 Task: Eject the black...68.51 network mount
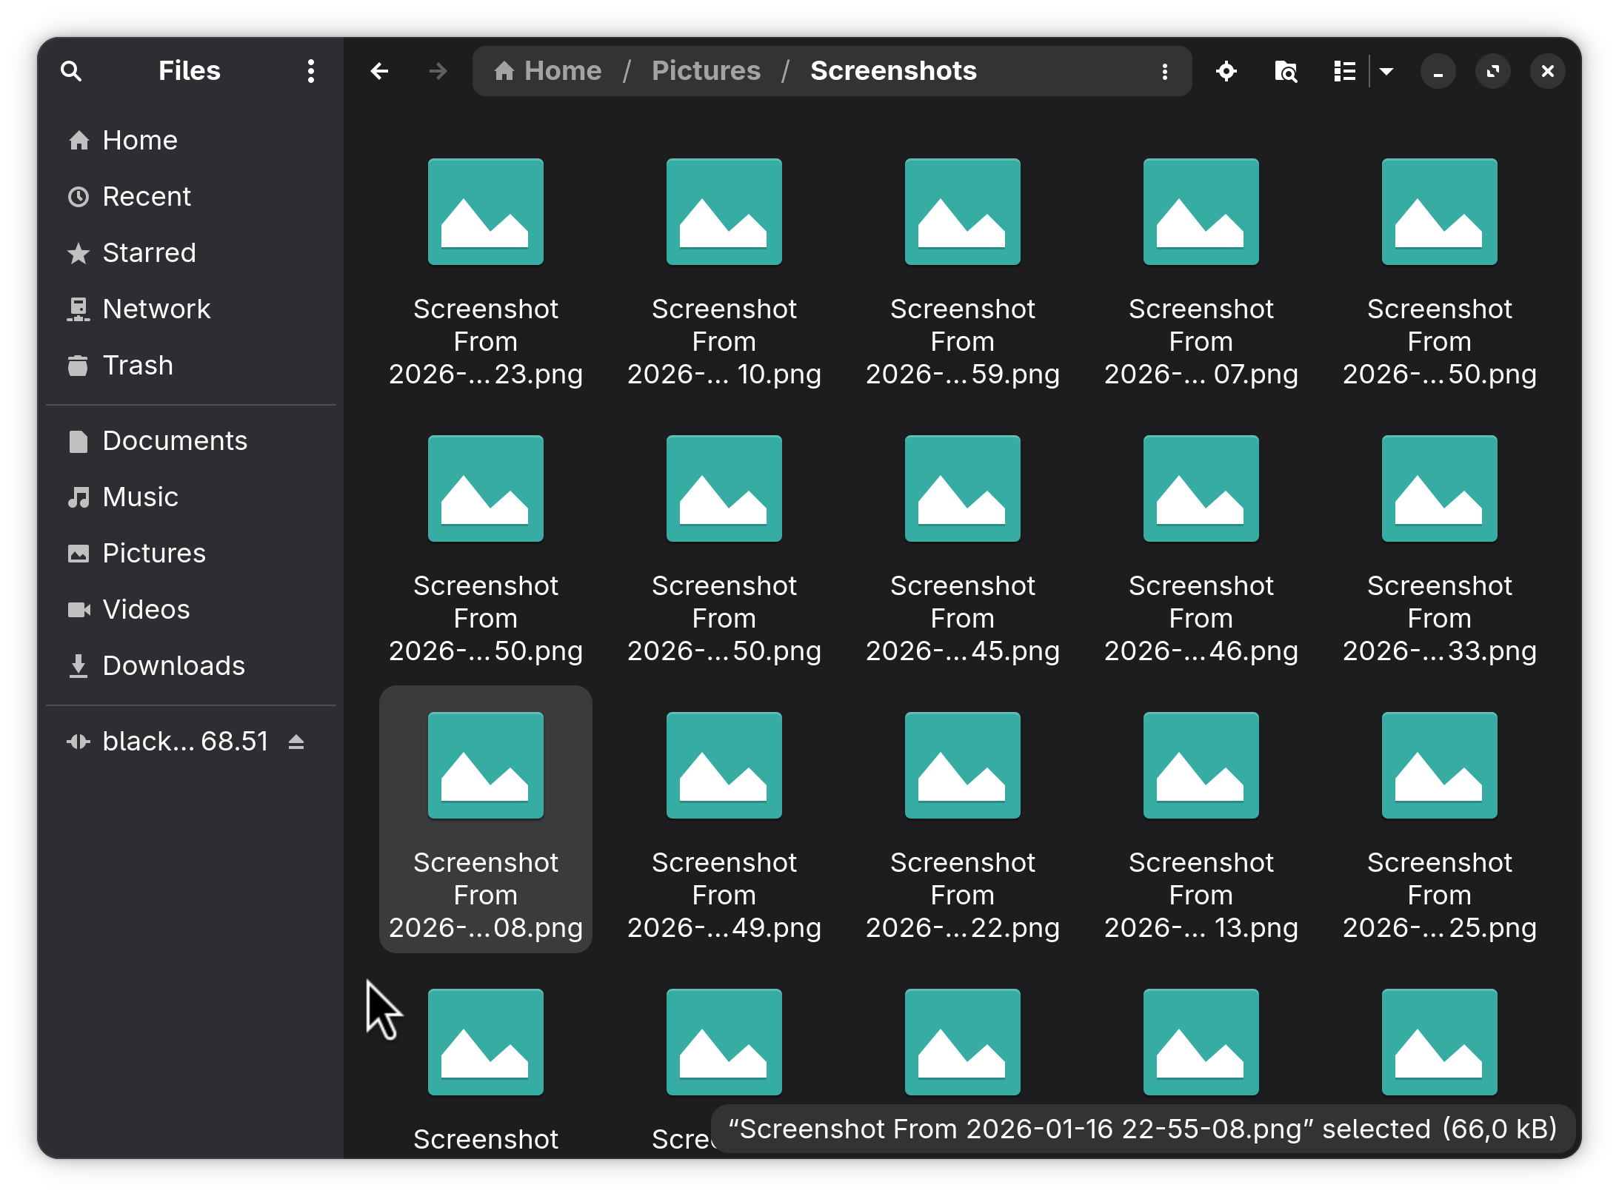(296, 742)
